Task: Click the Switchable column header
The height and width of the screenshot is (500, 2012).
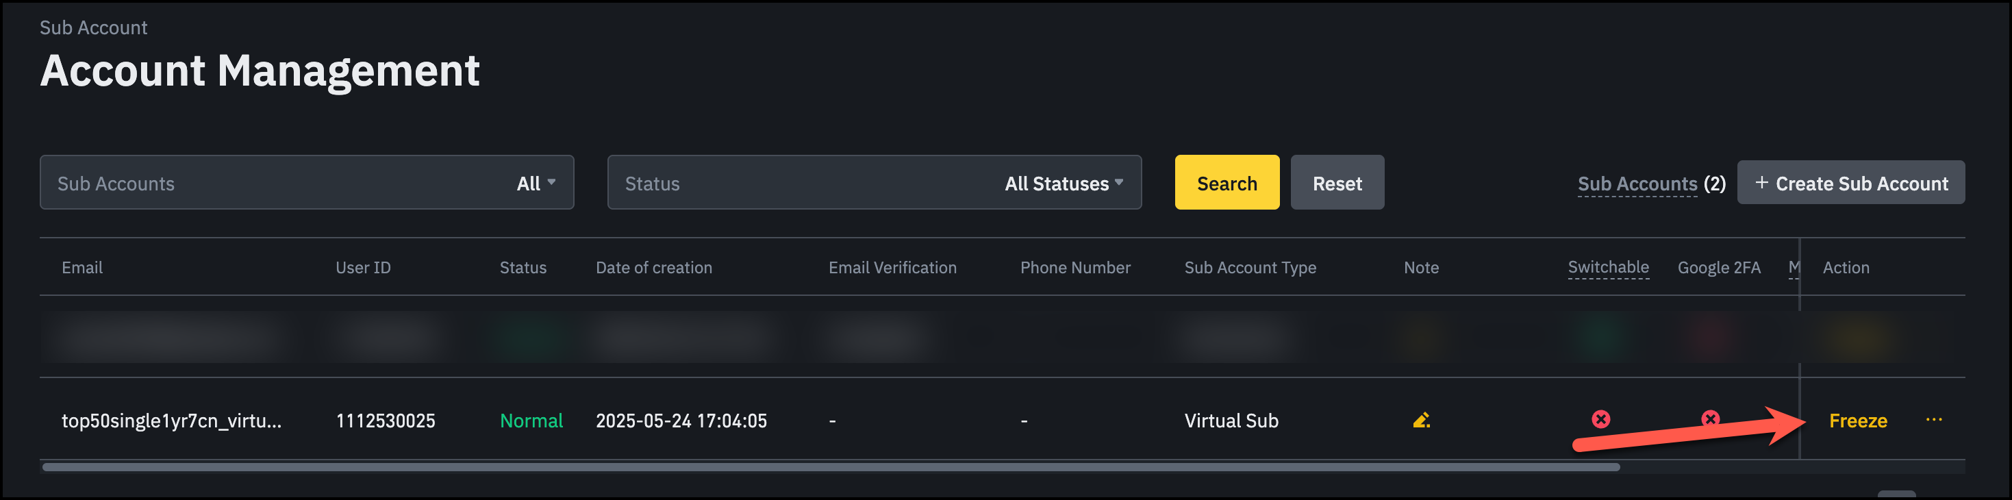Action: pos(1608,267)
